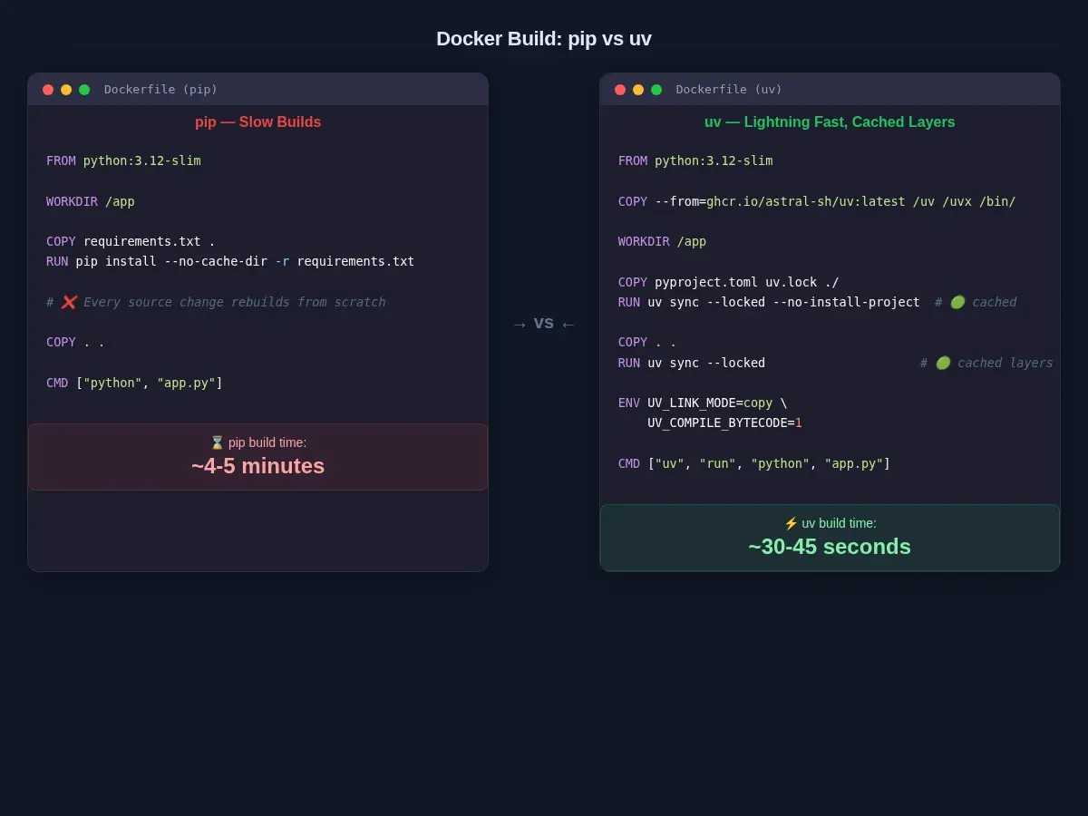Viewport: 1088px width, 816px height.
Task: Click the "Dockerfile (pip)" window title
Action: 160,90
